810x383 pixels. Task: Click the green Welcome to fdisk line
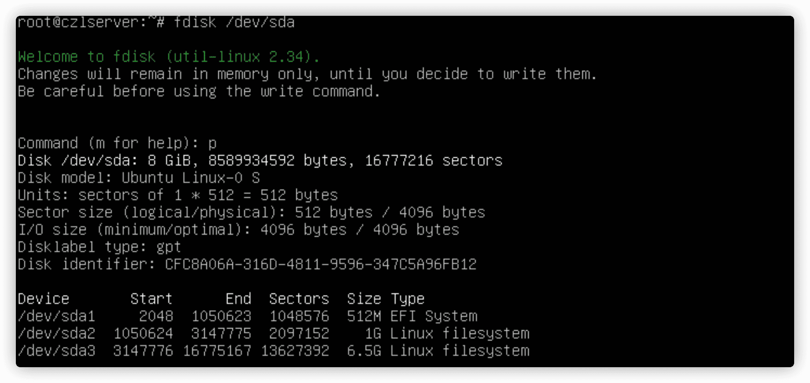coord(169,57)
